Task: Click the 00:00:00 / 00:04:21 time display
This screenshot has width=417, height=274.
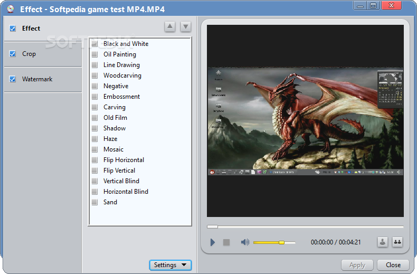Action: coord(336,242)
